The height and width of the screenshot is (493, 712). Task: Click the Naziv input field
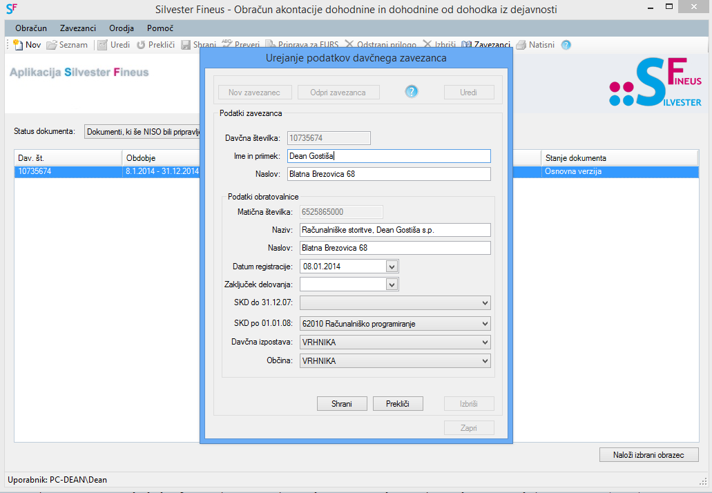point(395,230)
